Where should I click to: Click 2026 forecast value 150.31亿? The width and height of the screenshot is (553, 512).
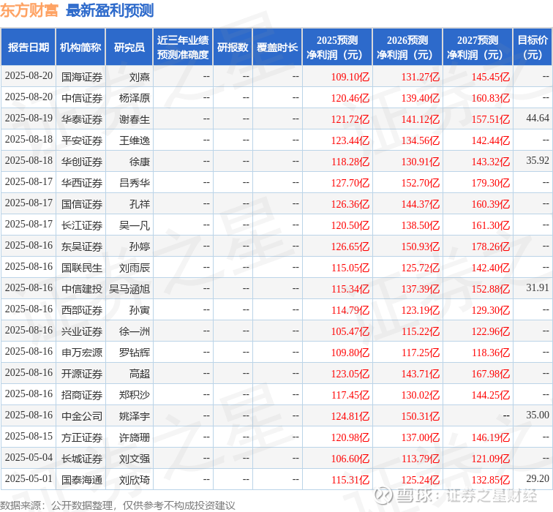tap(421, 416)
